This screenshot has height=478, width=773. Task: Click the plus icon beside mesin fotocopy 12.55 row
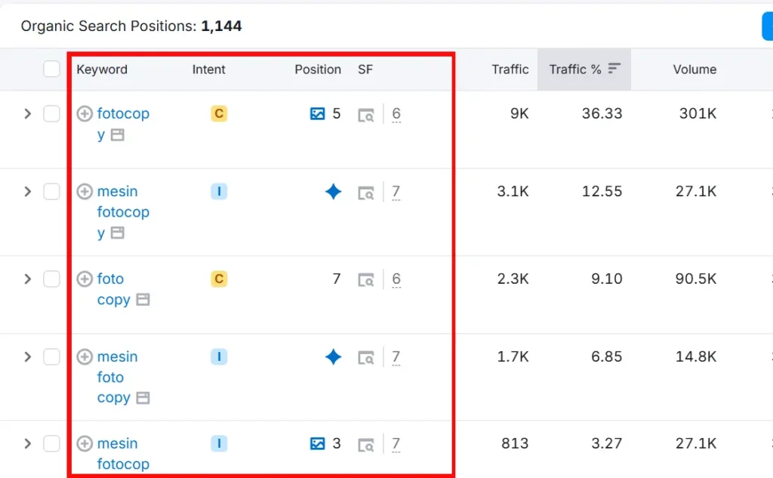click(85, 191)
